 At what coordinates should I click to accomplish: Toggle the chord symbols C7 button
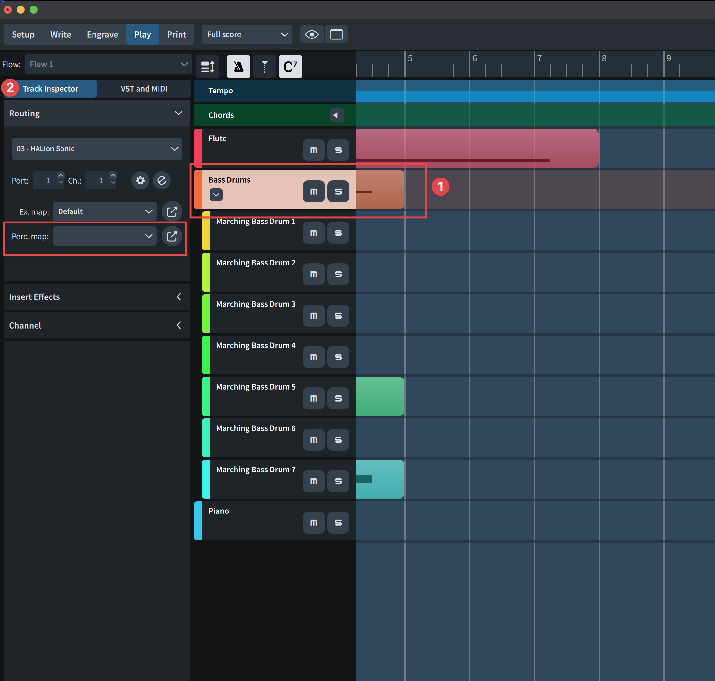[290, 67]
